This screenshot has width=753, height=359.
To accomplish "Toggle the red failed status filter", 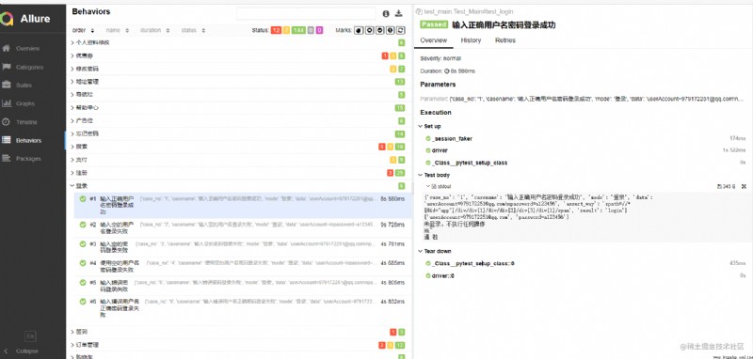I will pos(276,30).
